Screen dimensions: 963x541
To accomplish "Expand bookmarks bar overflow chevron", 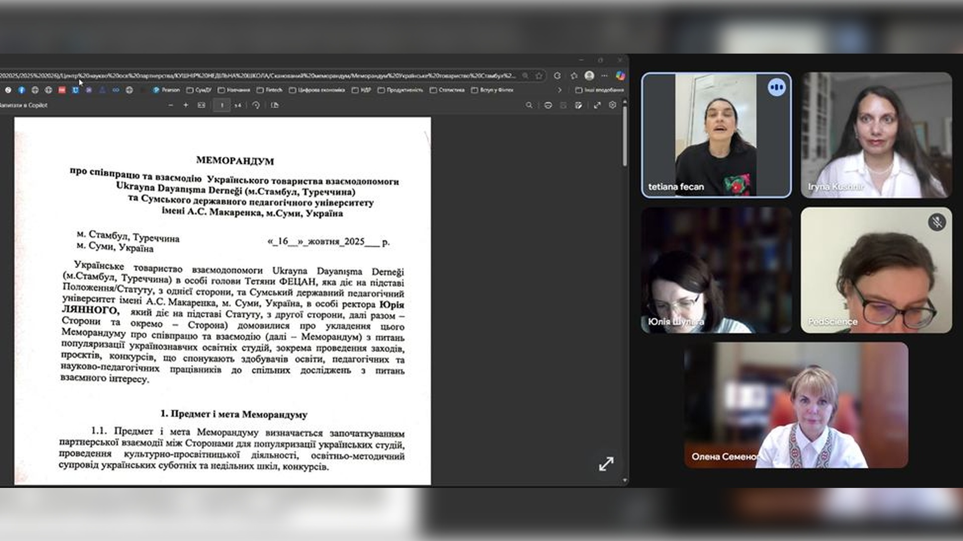I will pyautogui.click(x=560, y=90).
